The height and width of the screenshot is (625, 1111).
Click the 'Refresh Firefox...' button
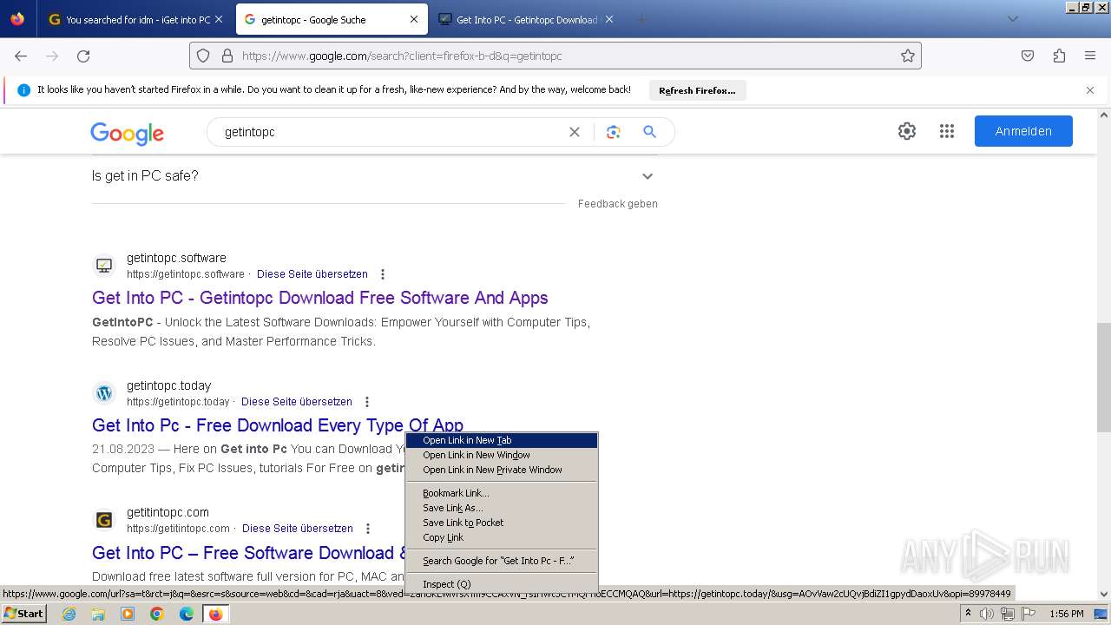[x=697, y=90]
